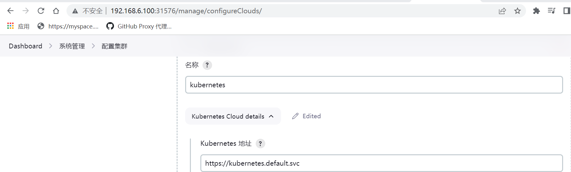This screenshot has height=172, width=571.
Task: Show help for 名称 field
Action: tap(207, 65)
